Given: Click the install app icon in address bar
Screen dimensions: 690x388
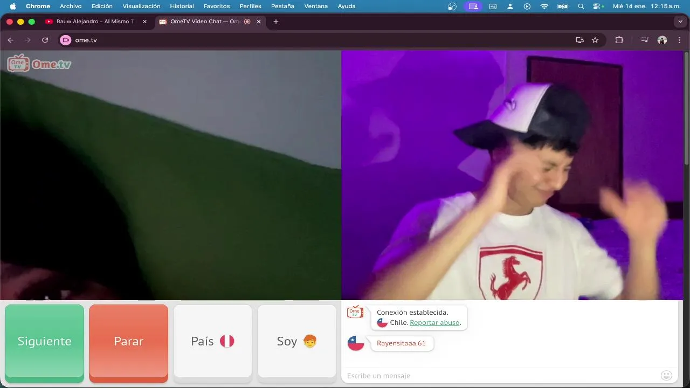Looking at the screenshot, I should point(579,40).
